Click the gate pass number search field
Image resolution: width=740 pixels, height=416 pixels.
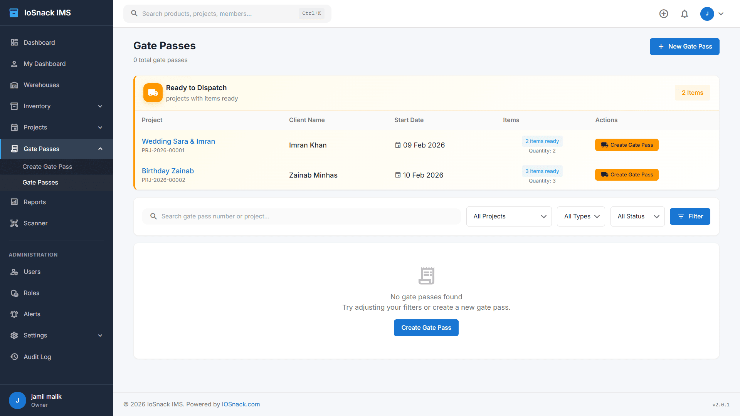pyautogui.click(x=301, y=216)
